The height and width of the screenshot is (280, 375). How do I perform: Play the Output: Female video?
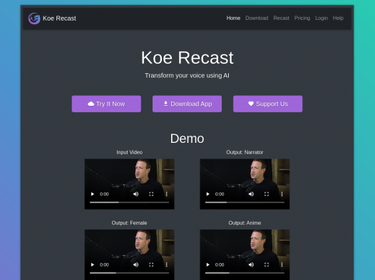click(93, 264)
